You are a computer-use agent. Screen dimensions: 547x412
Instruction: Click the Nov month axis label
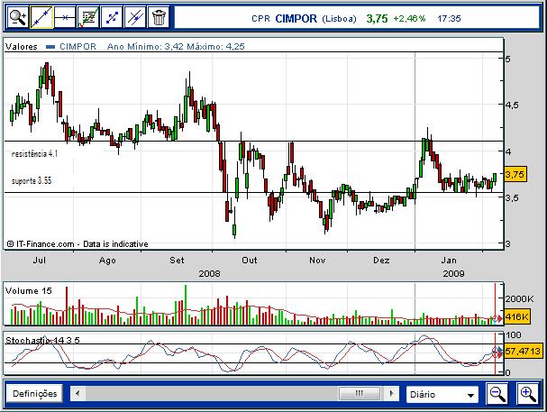coord(317,261)
